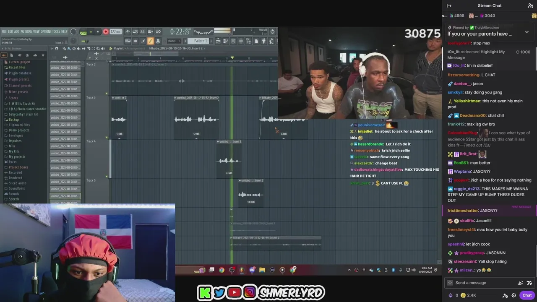Viewport: 537px width, 302px height.
Task: Open Plugin database in browser
Action: click(x=20, y=73)
